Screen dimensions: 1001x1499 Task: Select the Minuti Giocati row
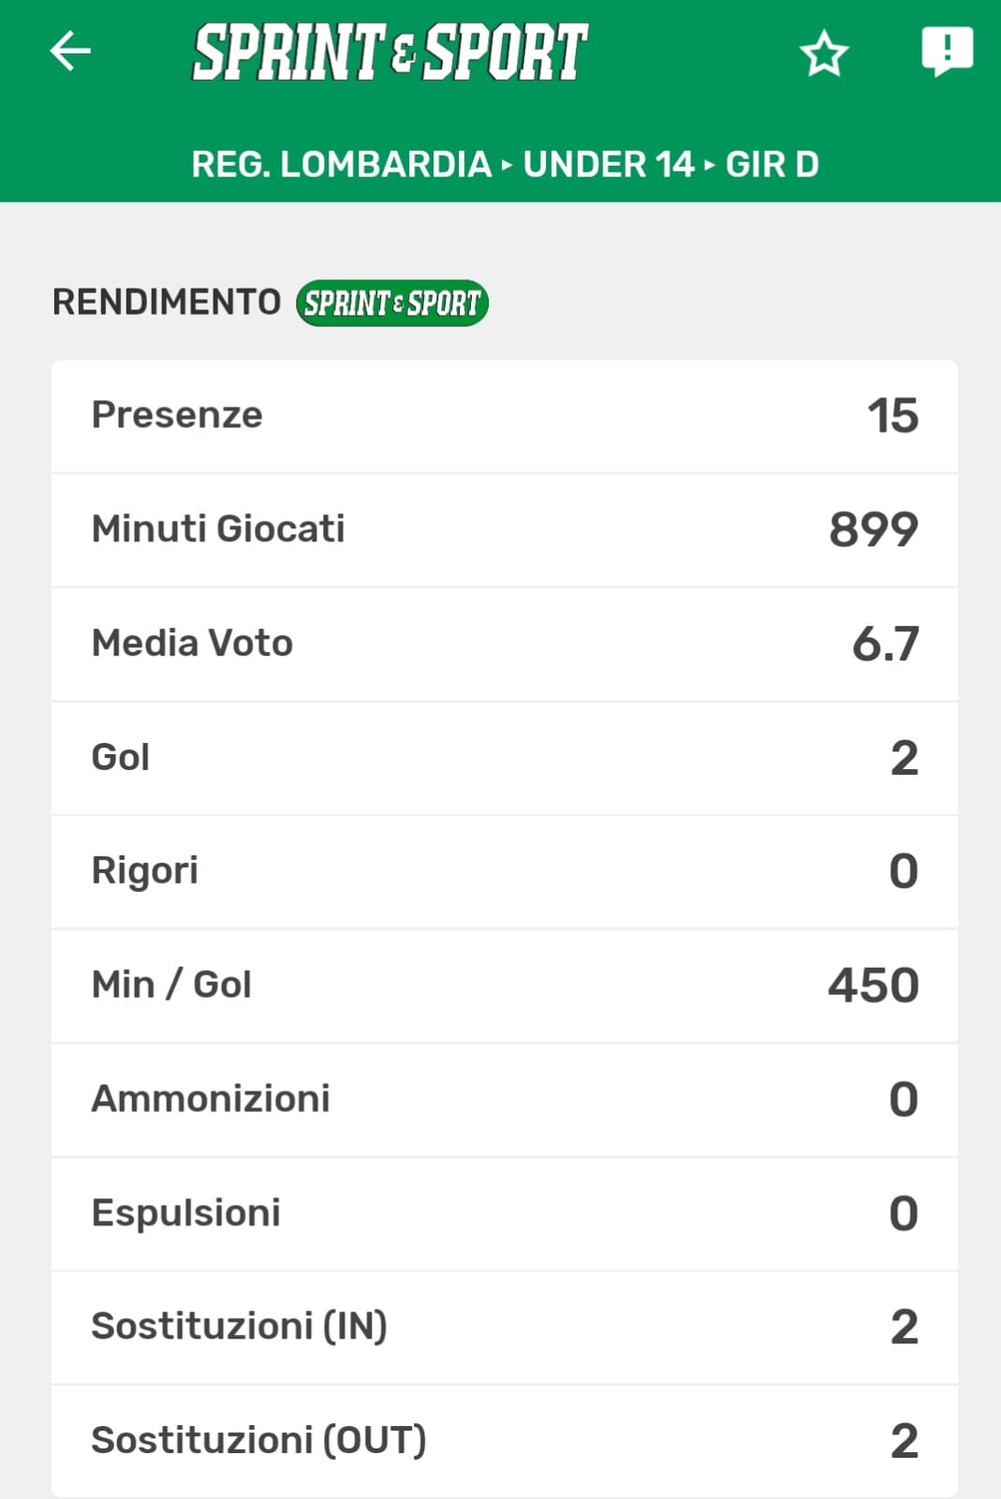pyautogui.click(x=504, y=529)
